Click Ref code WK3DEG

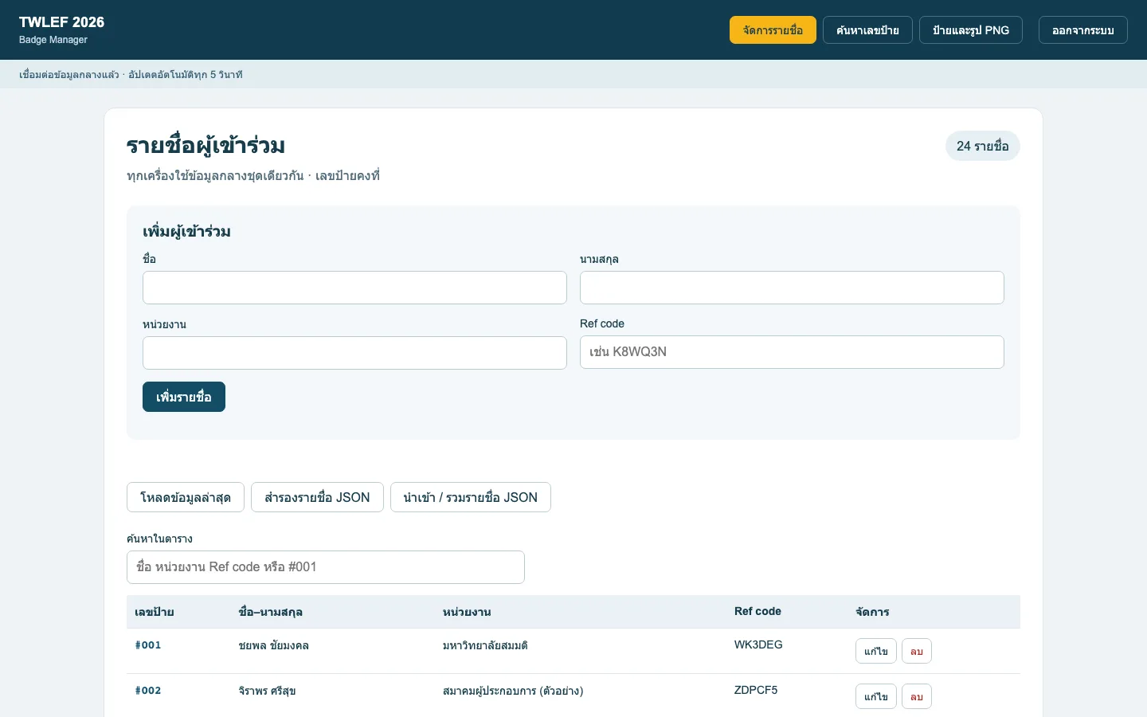point(758,645)
